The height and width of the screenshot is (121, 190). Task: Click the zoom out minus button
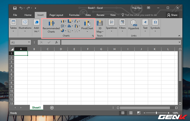click(145, 113)
